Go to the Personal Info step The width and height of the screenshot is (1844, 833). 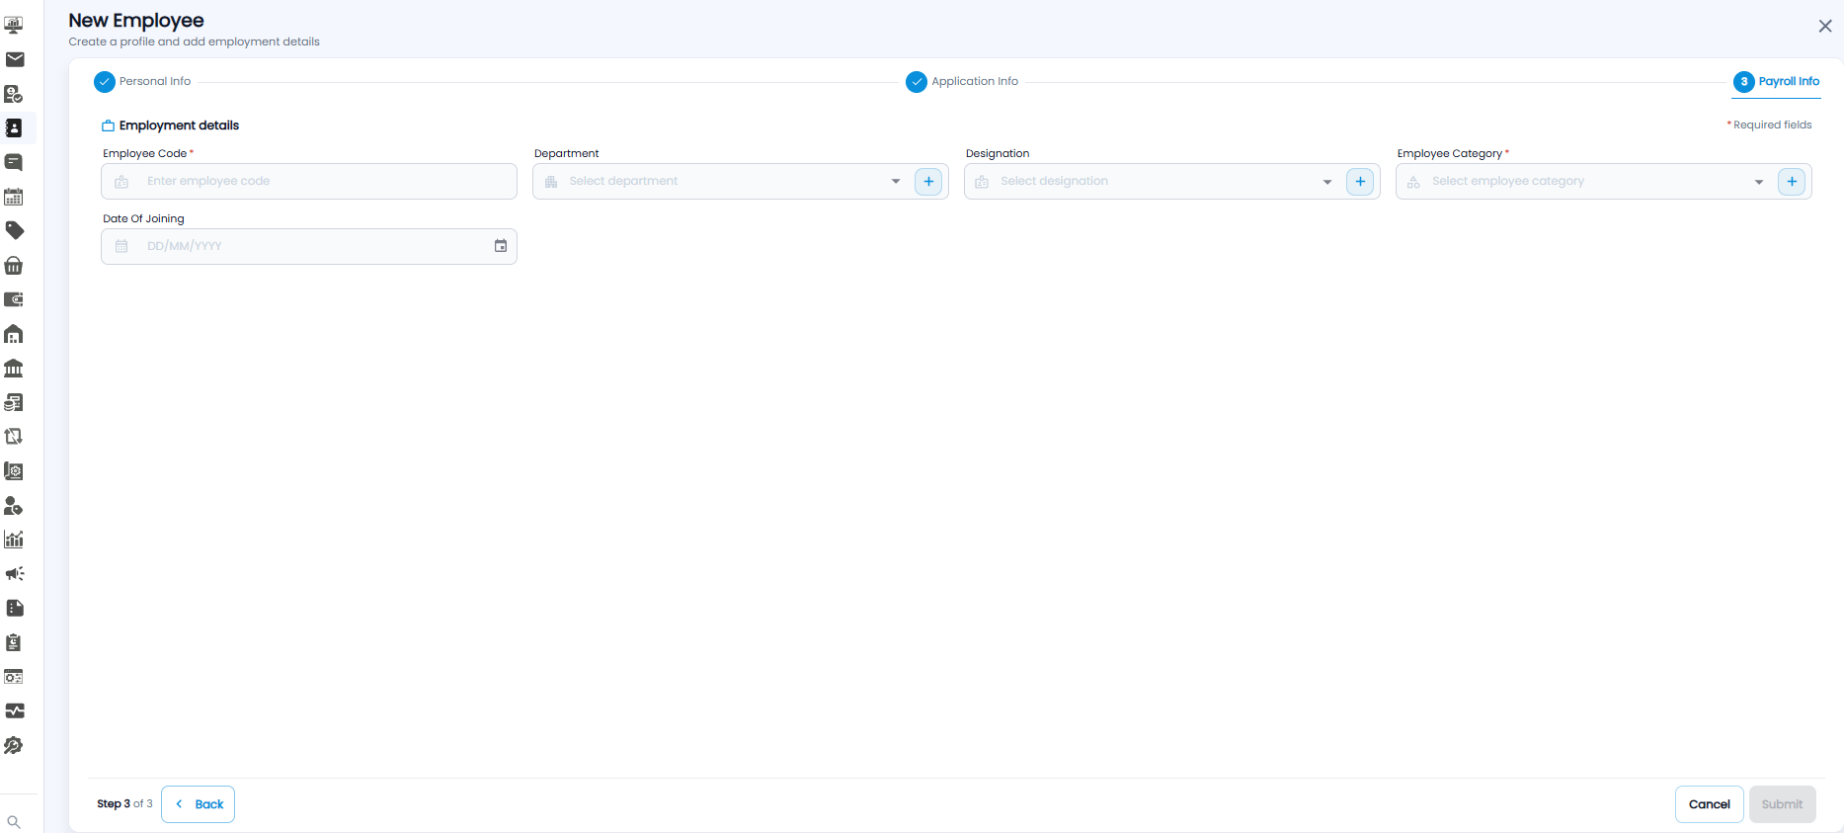142,81
